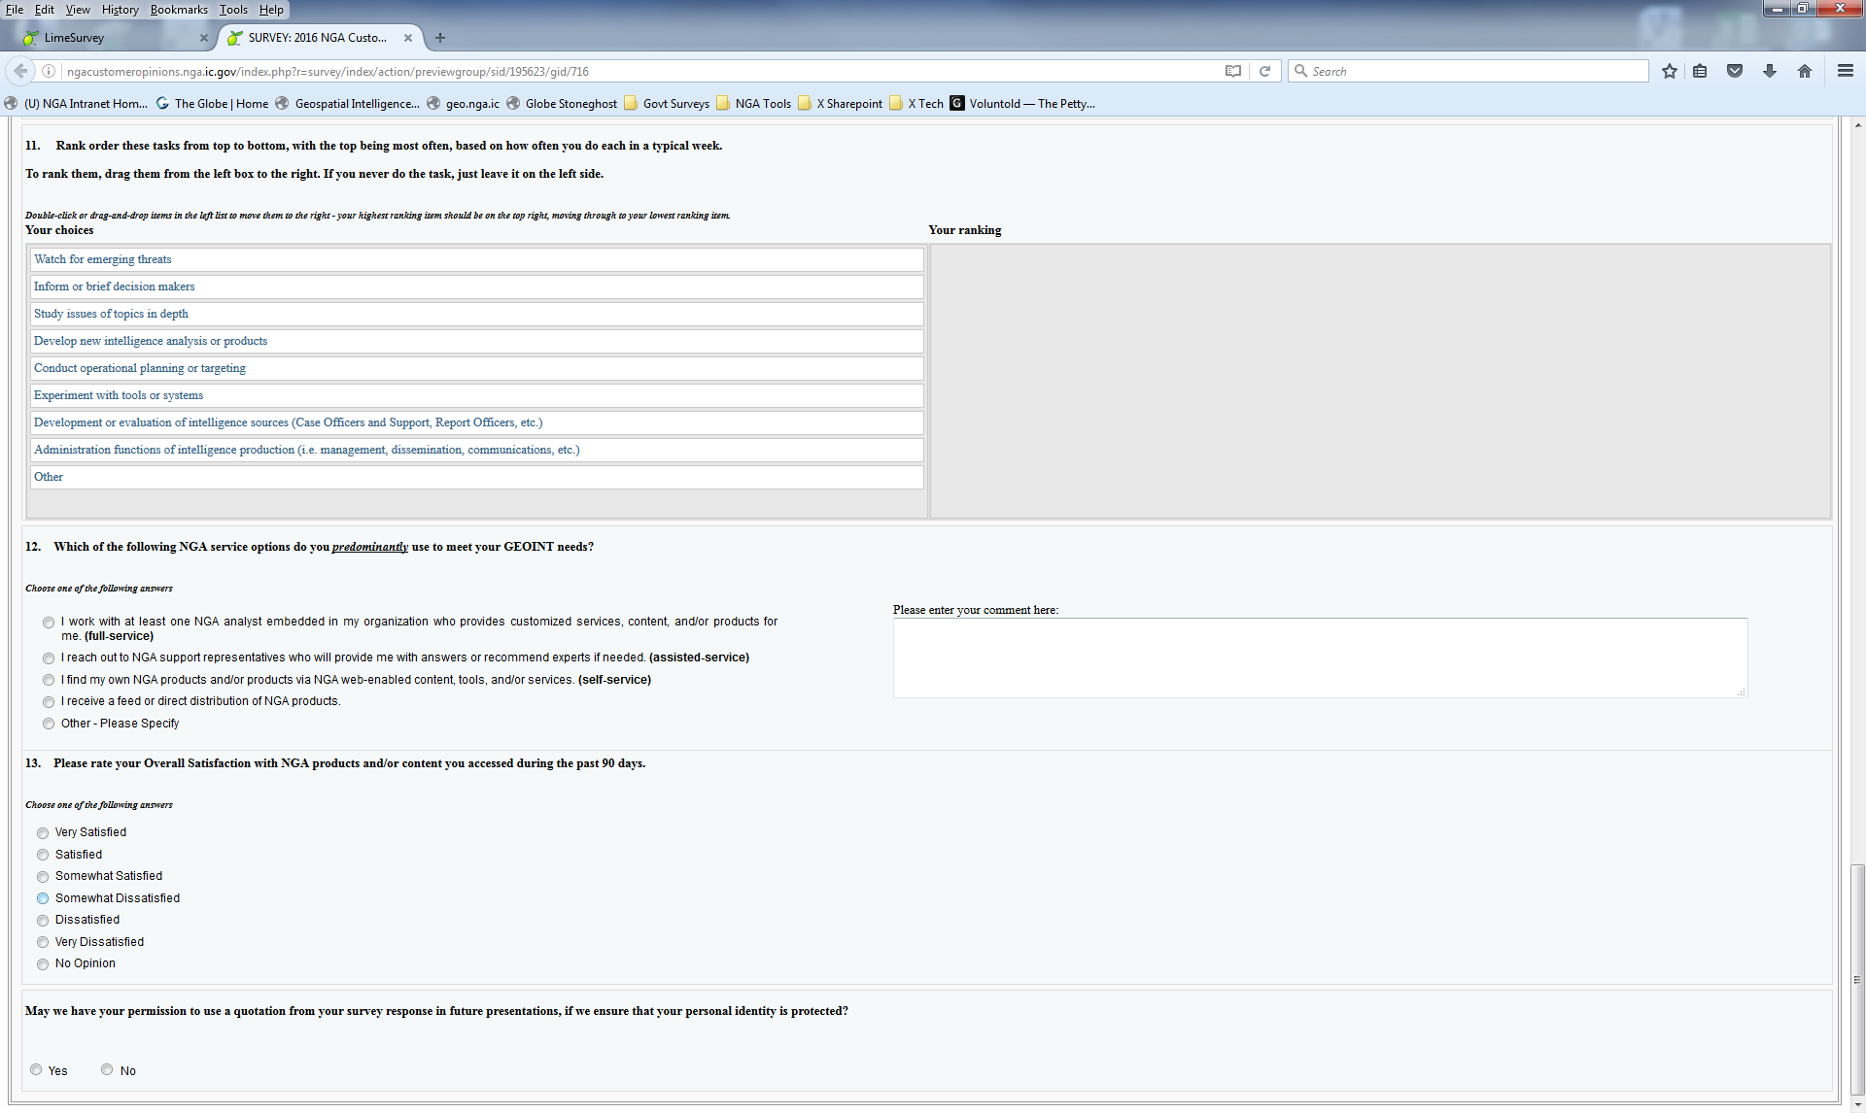This screenshot has width=1866, height=1113.
Task: Choose Somewhat Dissatisfied rating
Action: pyautogui.click(x=43, y=898)
